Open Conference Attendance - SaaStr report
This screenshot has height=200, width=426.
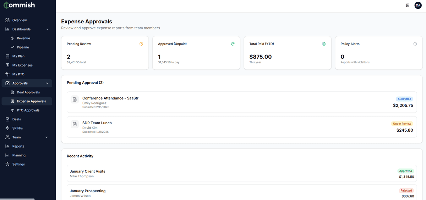click(x=242, y=102)
